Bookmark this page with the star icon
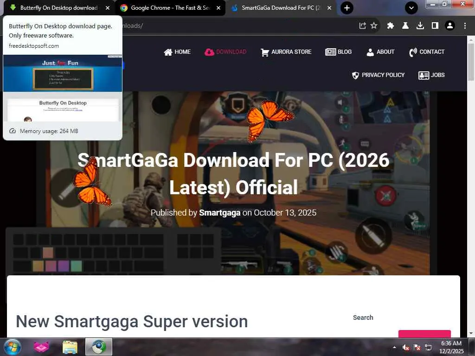Viewport: 475px width, 356px height. point(374,26)
